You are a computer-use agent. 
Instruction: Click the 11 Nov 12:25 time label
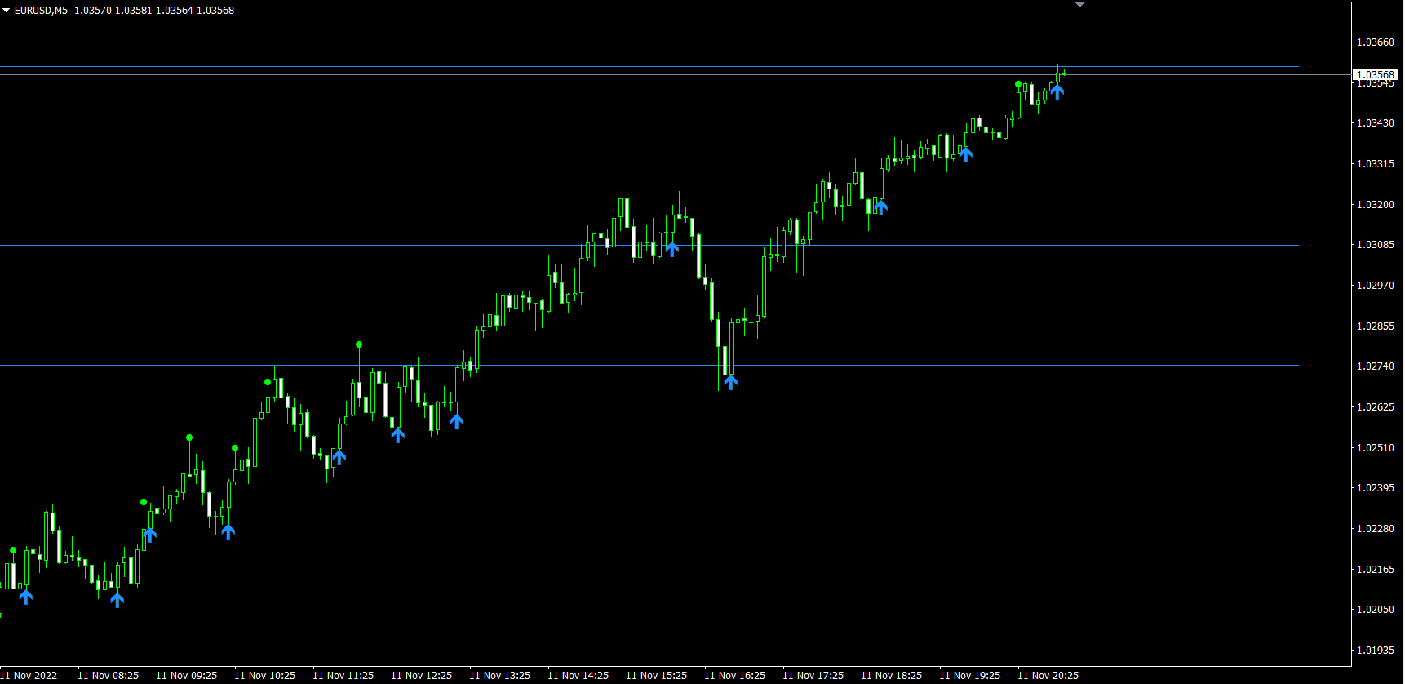coord(422,676)
